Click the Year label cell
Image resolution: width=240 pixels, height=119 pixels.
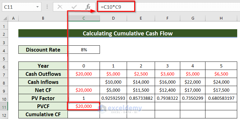pyautogui.click(x=43, y=66)
